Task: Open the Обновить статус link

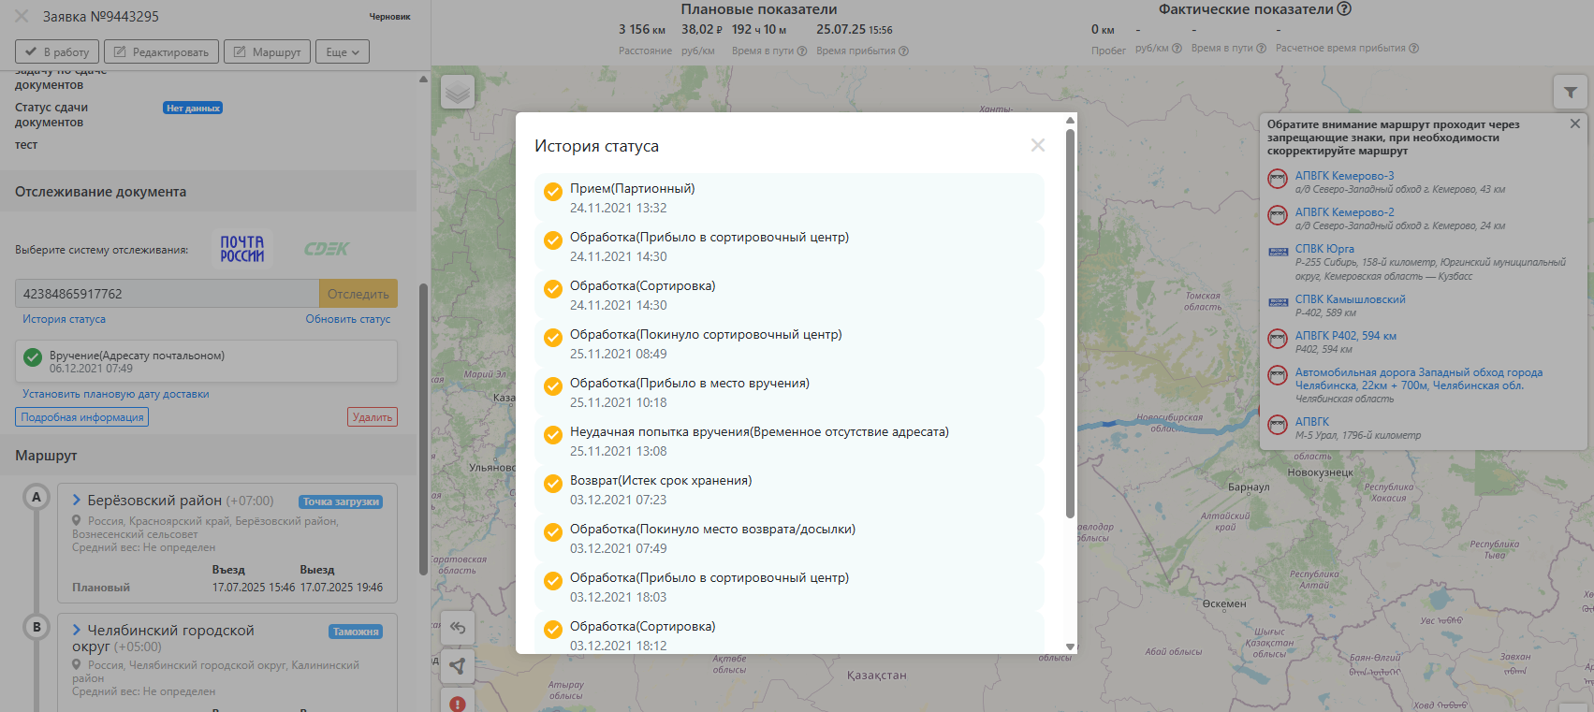Action: coord(347,319)
